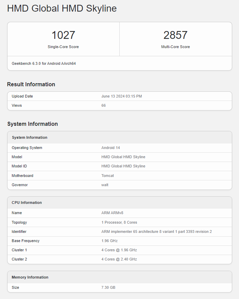Image resolution: width=239 pixels, height=299 pixels.
Task: Click the ARM implementer identifier text
Action: (x=156, y=231)
